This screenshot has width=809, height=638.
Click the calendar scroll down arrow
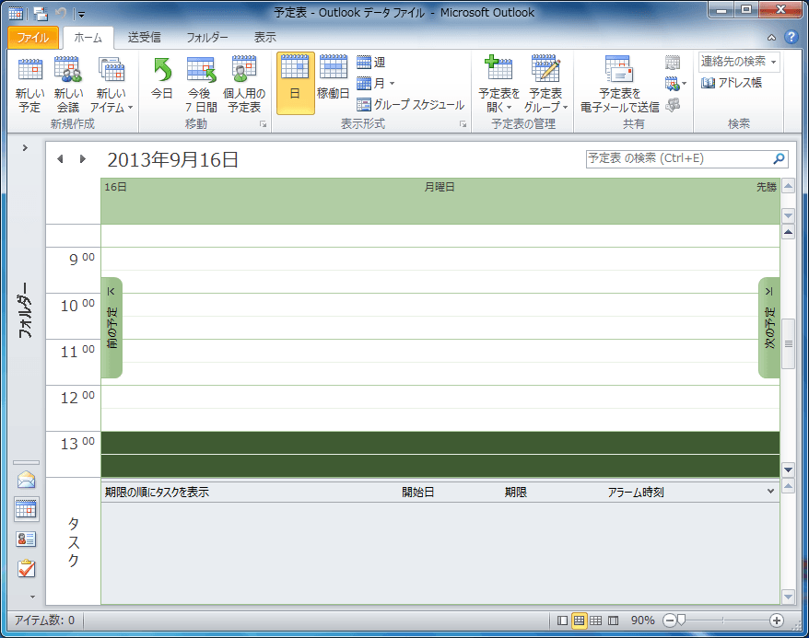pyautogui.click(x=788, y=470)
